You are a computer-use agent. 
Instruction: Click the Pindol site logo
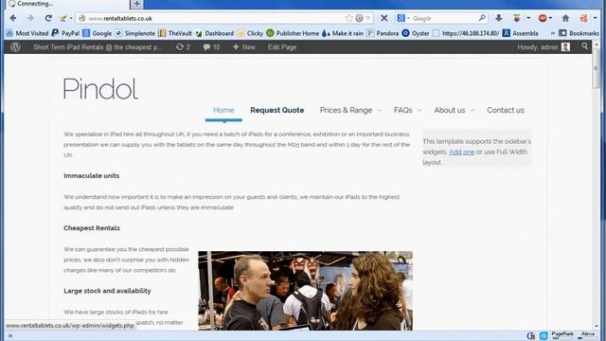tap(101, 89)
